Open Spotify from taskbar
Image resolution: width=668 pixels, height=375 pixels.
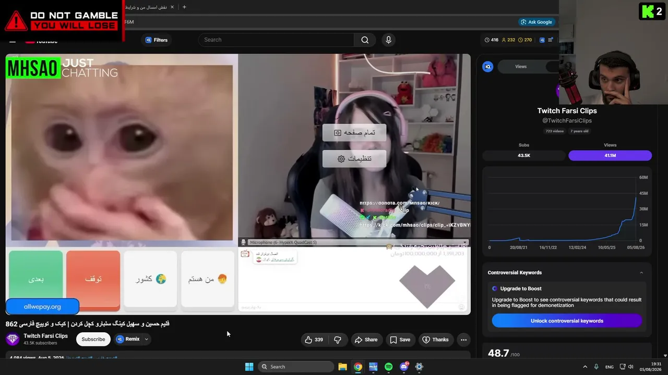click(388, 367)
